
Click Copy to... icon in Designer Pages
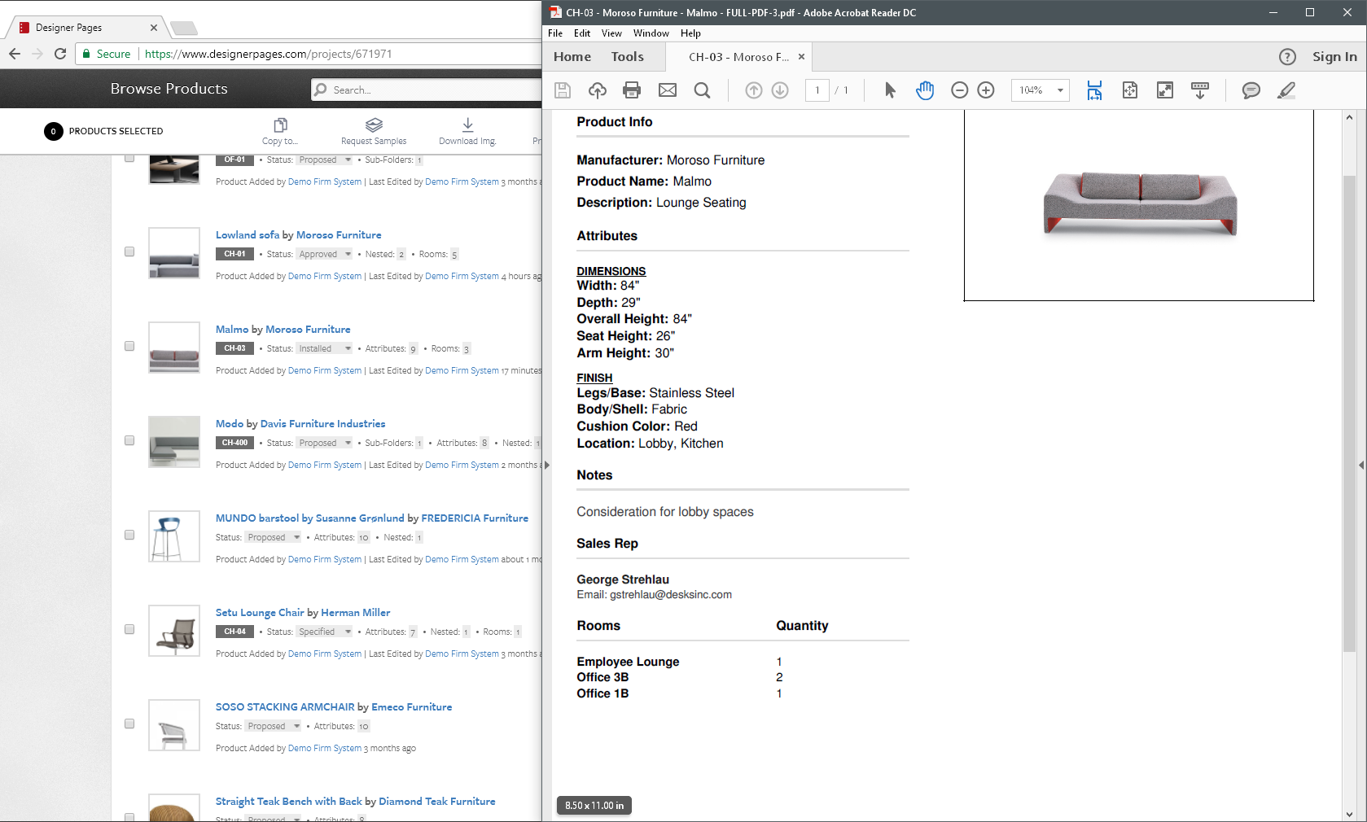(280, 131)
